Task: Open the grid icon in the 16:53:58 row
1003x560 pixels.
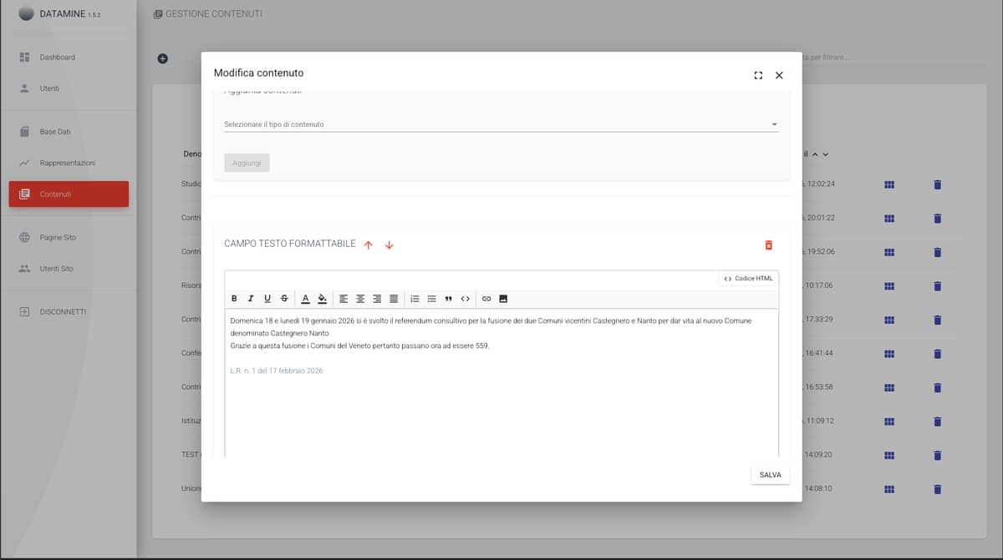Action: point(889,387)
